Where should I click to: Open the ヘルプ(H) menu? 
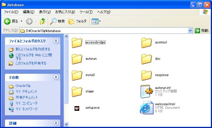click(104, 12)
